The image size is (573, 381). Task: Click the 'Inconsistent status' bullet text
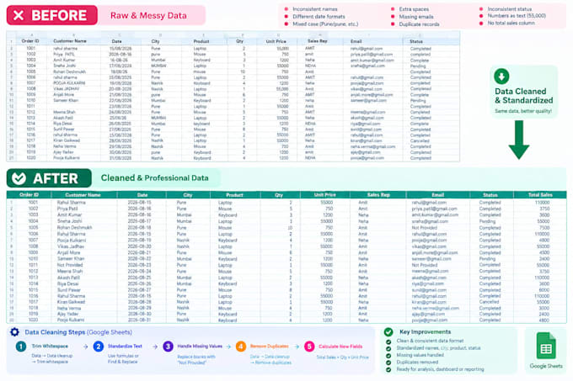510,9
